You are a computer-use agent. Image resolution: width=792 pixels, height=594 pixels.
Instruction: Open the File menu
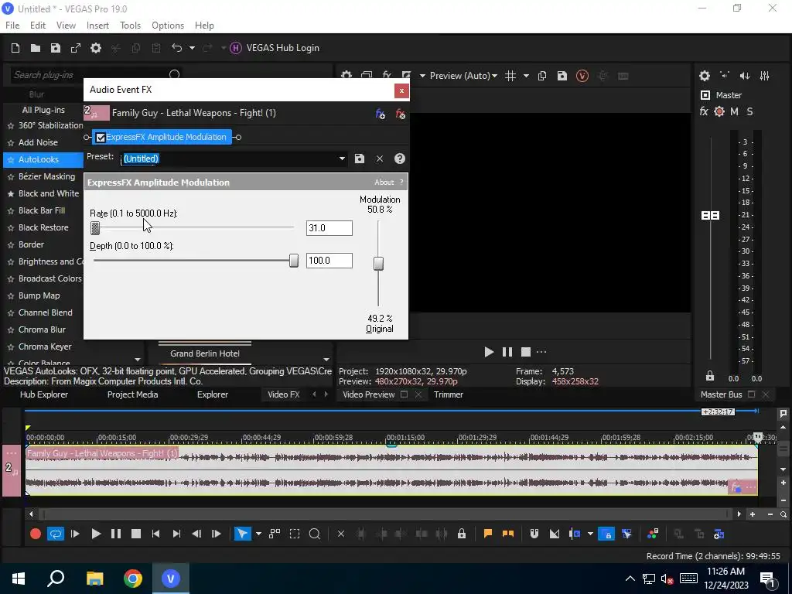(x=12, y=26)
